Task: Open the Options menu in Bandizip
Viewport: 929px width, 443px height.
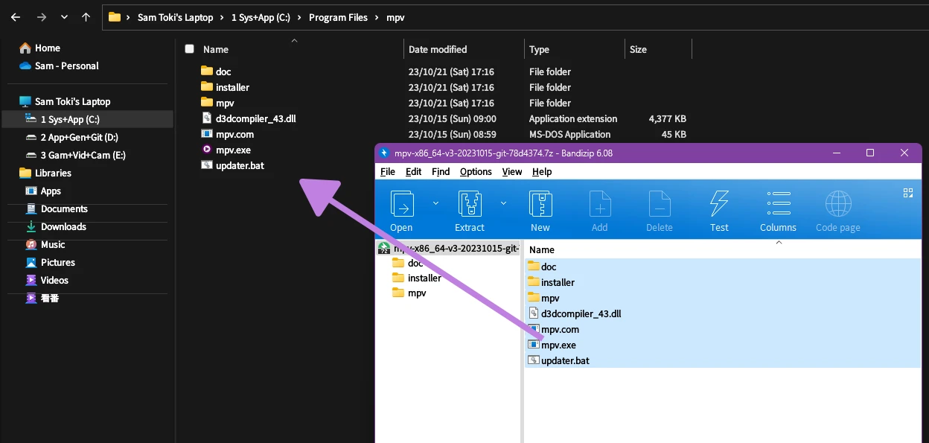Action: 476,171
